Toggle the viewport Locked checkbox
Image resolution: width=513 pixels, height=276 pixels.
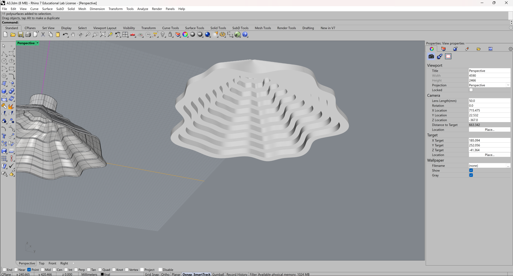coord(471,90)
